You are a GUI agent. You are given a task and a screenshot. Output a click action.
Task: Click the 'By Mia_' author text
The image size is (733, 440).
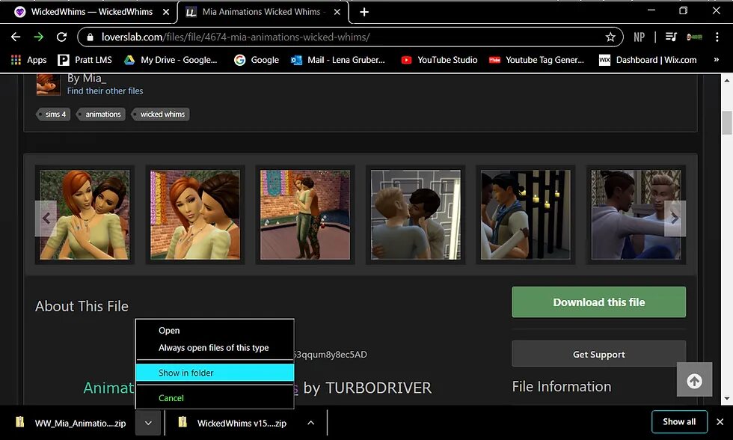click(87, 78)
